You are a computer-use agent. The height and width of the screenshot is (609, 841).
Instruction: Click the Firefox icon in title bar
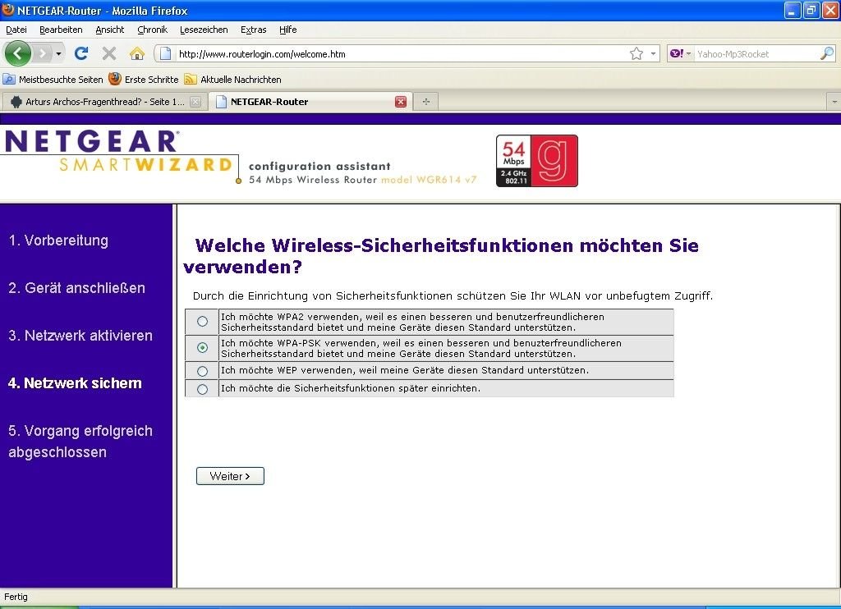click(8, 10)
